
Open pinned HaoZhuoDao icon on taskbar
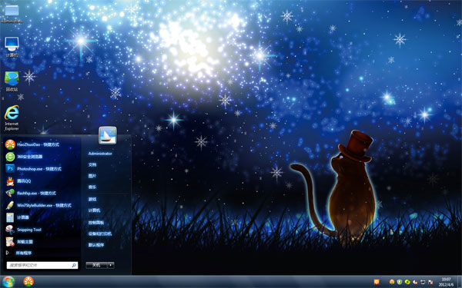click(28, 282)
